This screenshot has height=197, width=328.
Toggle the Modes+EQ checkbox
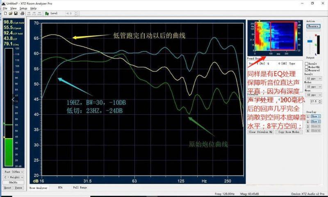(307, 67)
